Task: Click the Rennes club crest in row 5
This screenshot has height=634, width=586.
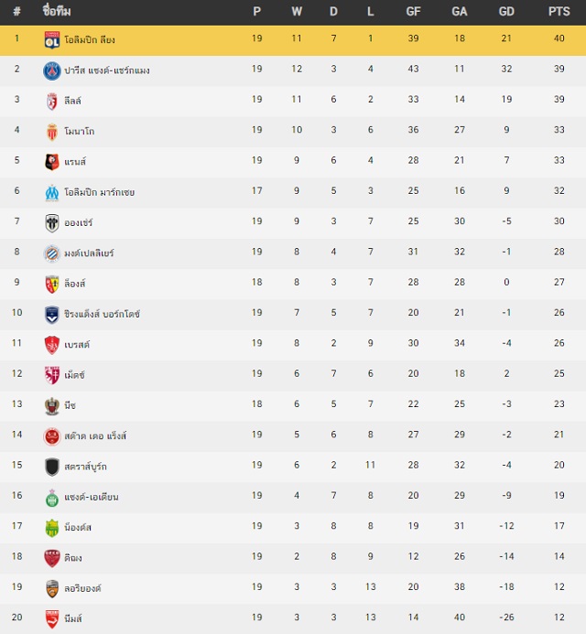Action: [52, 162]
